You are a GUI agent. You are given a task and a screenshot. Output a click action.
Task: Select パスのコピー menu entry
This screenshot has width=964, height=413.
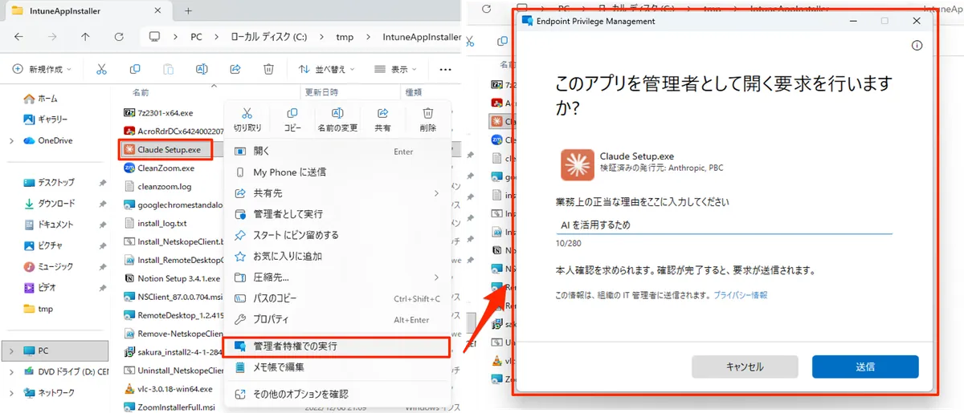pos(336,298)
